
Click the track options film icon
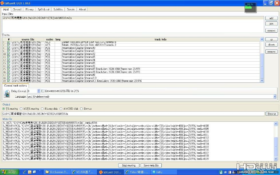pyautogui.click(x=7, y=94)
